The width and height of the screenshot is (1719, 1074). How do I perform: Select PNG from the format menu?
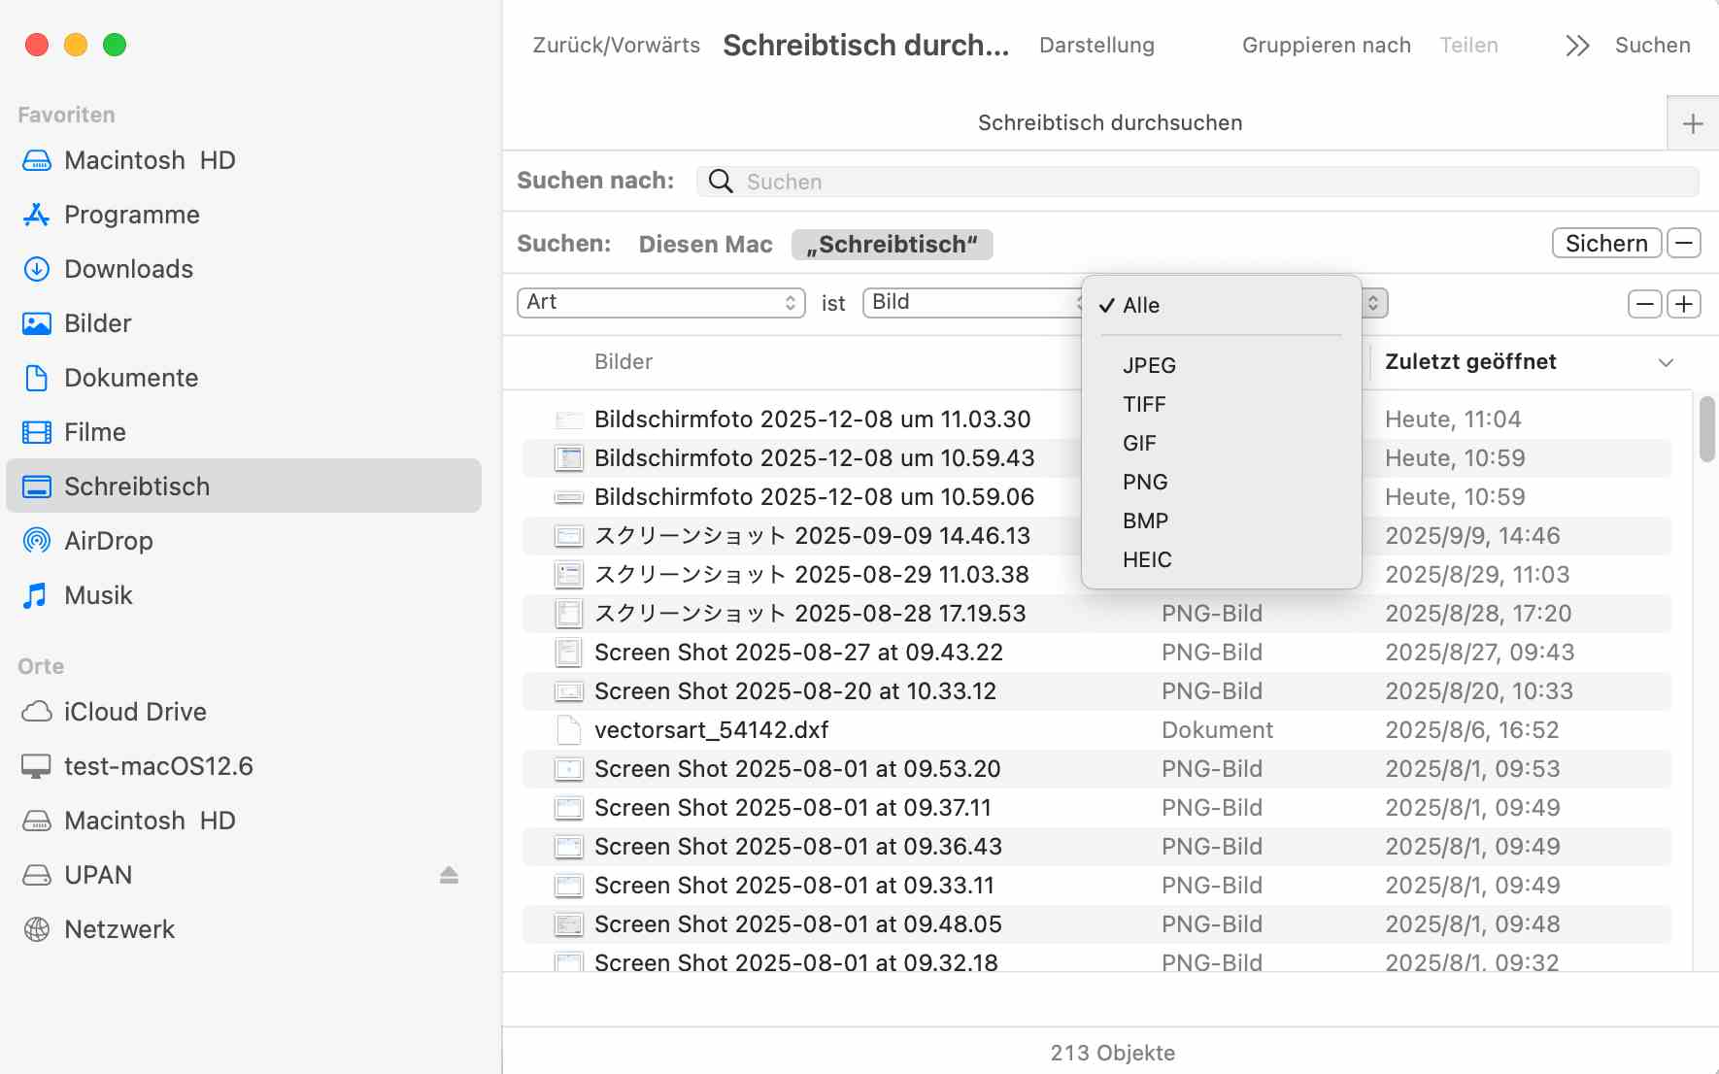[x=1145, y=483]
